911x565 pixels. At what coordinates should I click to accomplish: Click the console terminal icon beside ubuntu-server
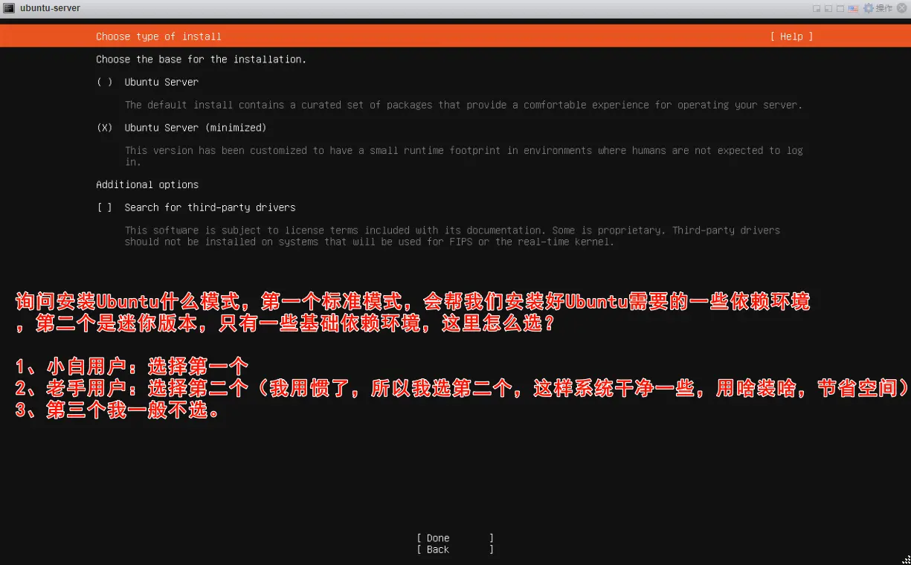point(10,8)
